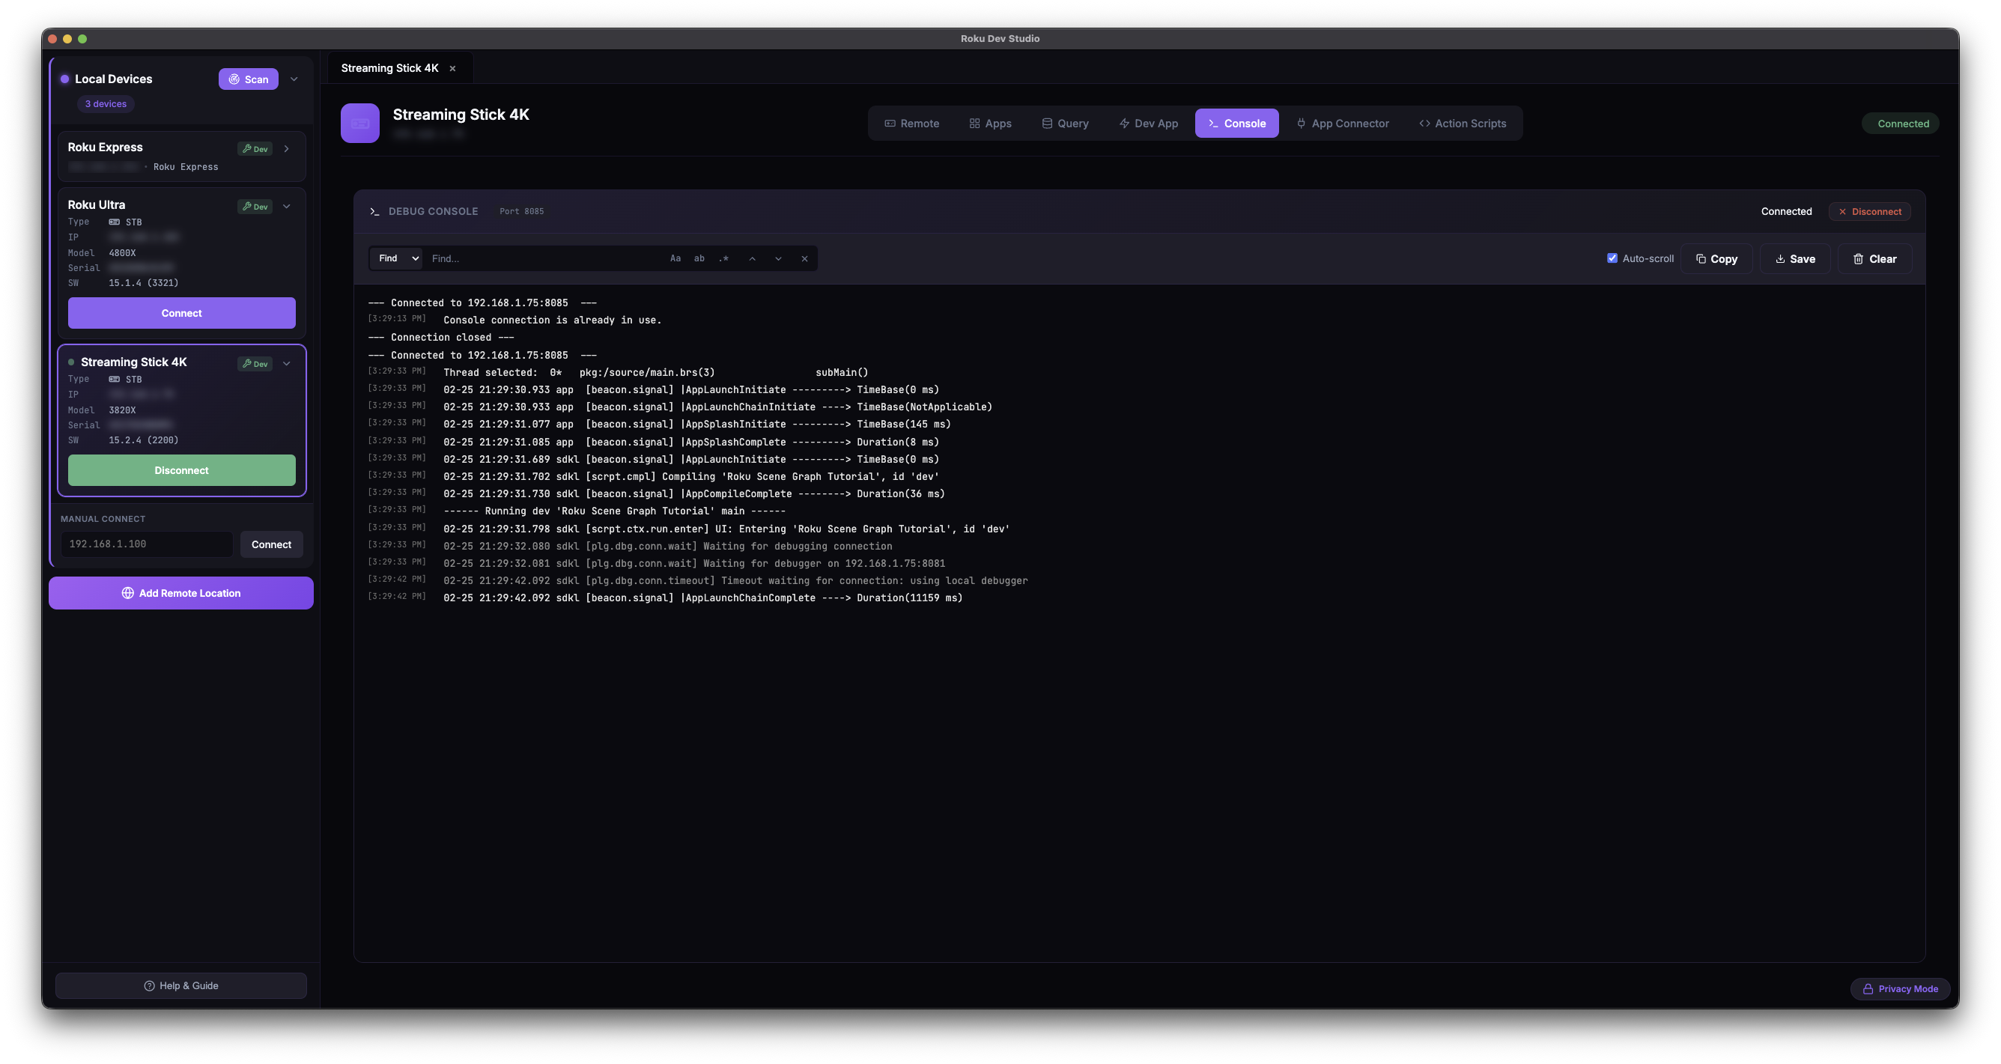The height and width of the screenshot is (1064, 2001).
Task: Go to next search match arrow
Action: [778, 258]
